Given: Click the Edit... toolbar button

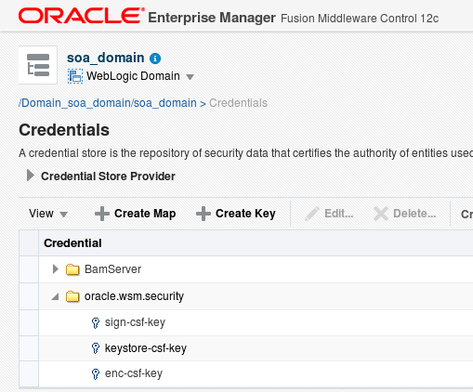Looking at the screenshot, I should [329, 214].
